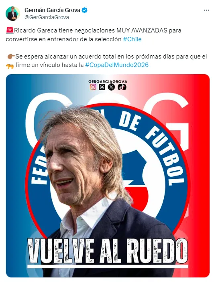Click the pointing hand emoji
This screenshot has width=216, height=283.
[x=11, y=57]
